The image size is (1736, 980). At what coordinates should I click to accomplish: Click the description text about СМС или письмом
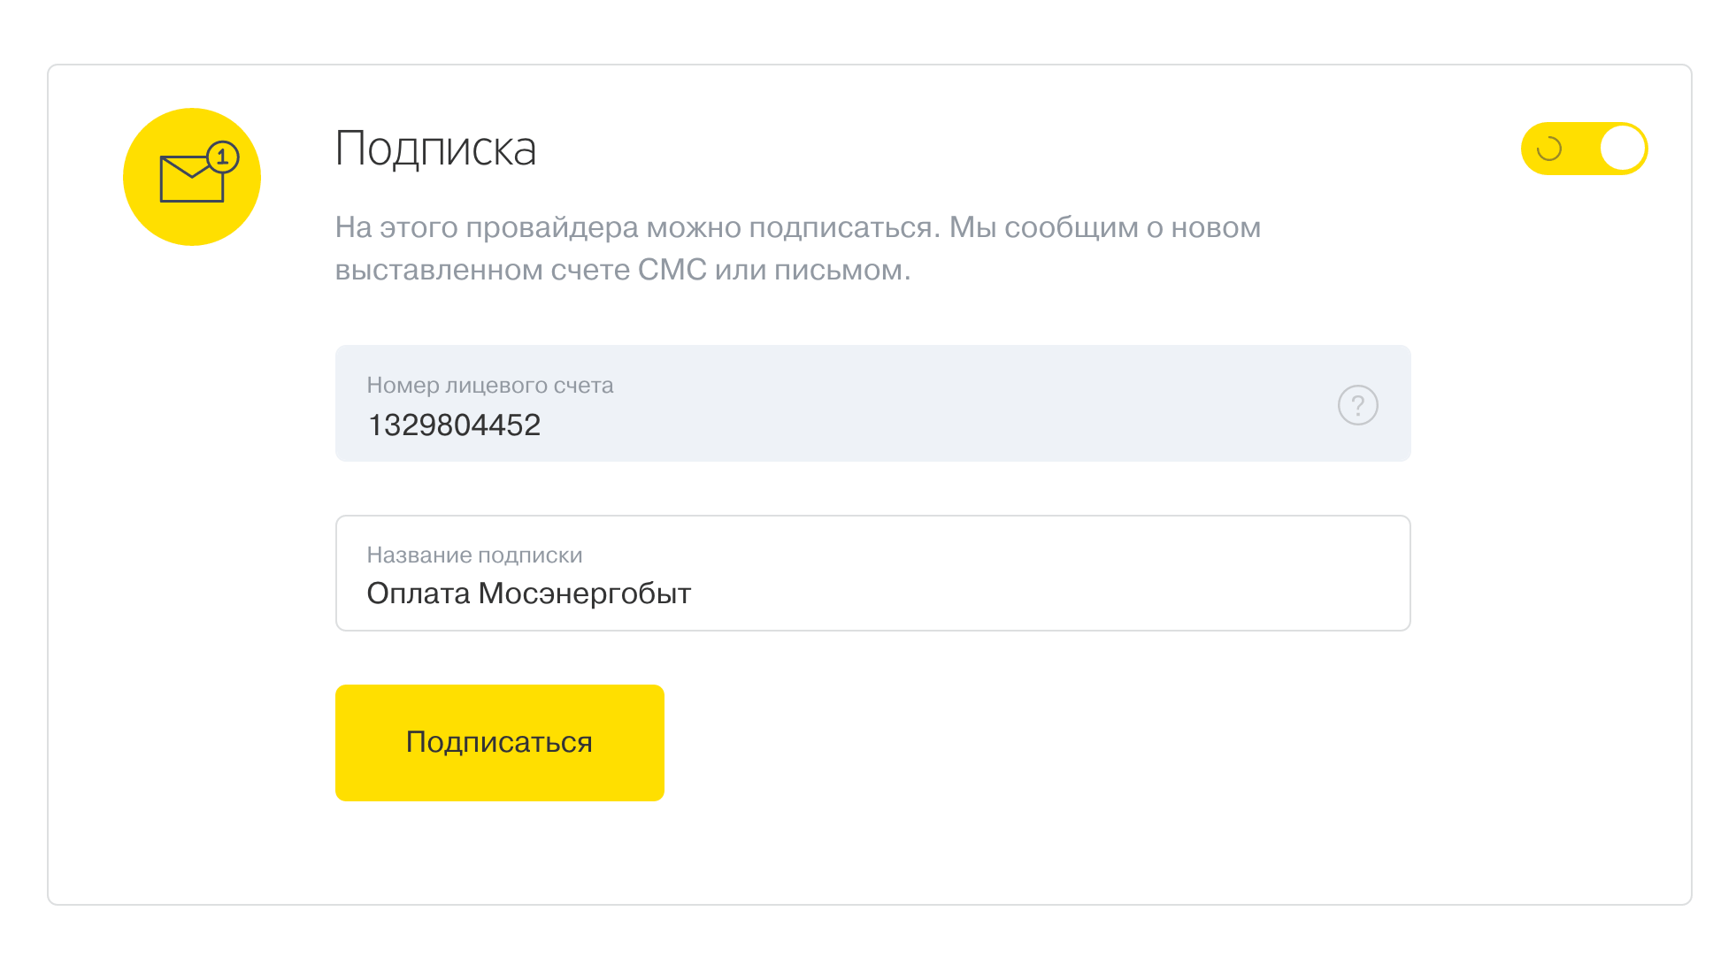[798, 249]
